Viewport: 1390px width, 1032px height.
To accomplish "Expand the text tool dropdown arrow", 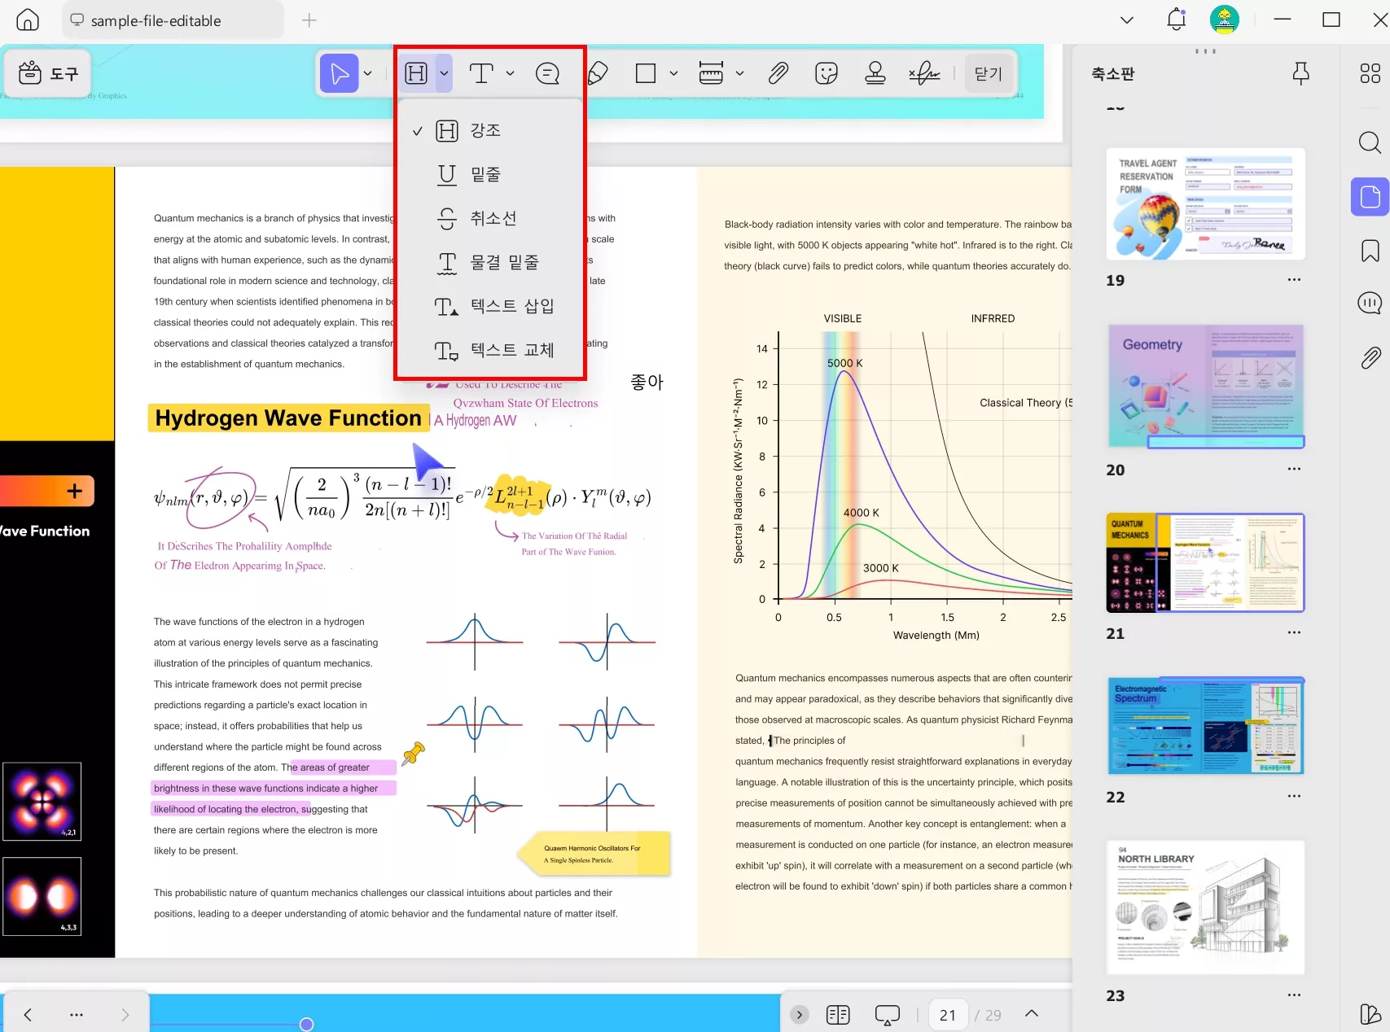I will coord(511,73).
